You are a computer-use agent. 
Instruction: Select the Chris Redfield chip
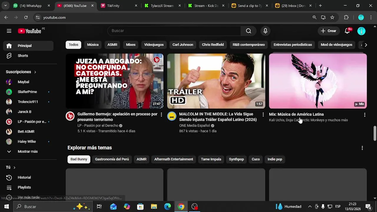tap(213, 45)
